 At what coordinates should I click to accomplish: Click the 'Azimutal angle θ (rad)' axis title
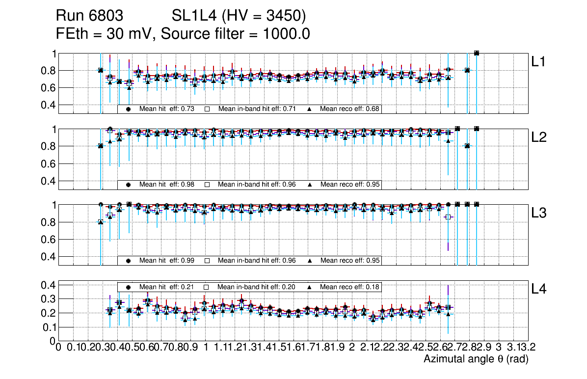click(476, 359)
